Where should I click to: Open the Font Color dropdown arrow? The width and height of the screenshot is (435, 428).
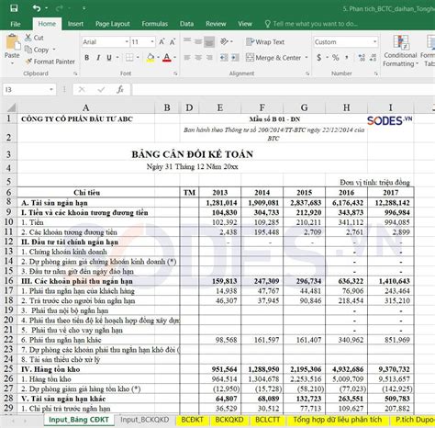[174, 58]
